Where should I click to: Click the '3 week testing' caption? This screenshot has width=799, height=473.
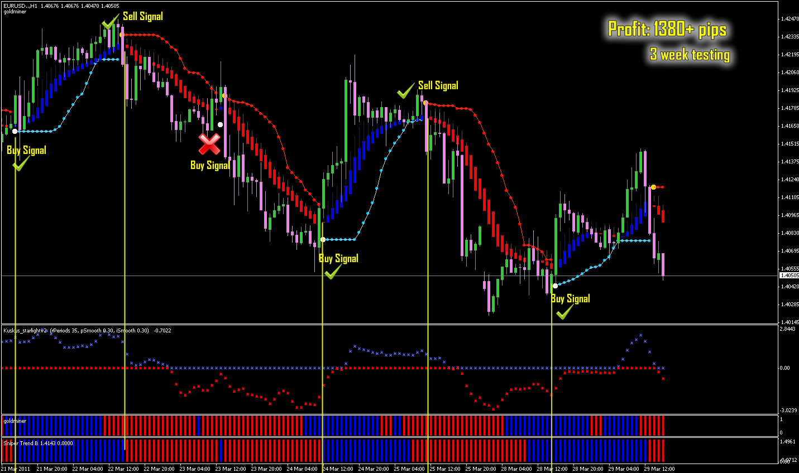click(690, 55)
